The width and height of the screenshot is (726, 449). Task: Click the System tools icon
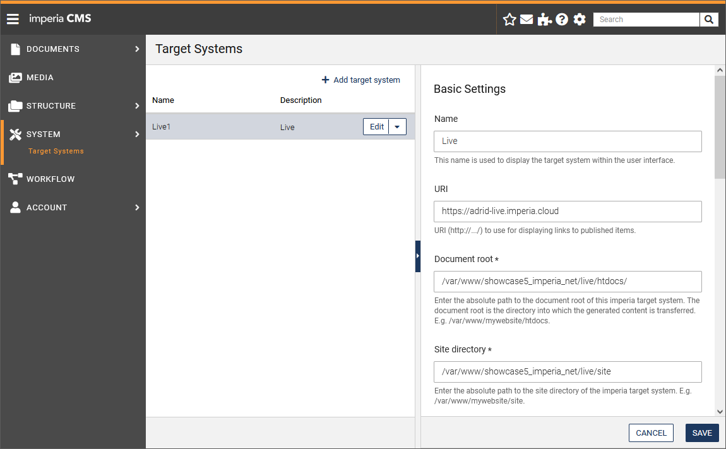tap(15, 135)
